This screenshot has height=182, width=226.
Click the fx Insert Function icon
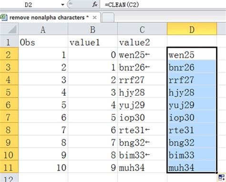(95, 5)
